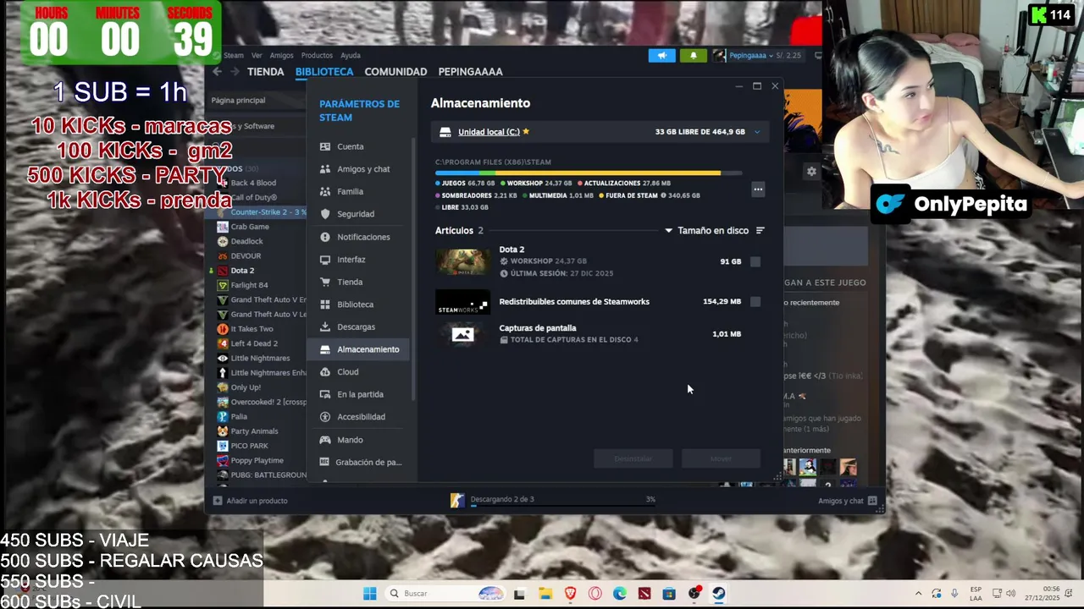Click the Mover button

721,458
